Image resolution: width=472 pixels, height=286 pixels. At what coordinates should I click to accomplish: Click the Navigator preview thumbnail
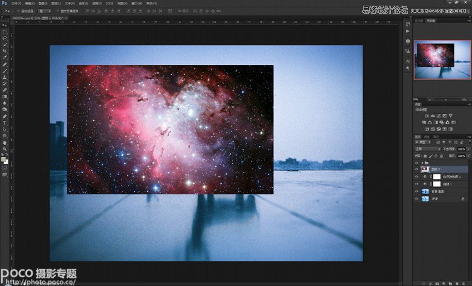pos(441,60)
